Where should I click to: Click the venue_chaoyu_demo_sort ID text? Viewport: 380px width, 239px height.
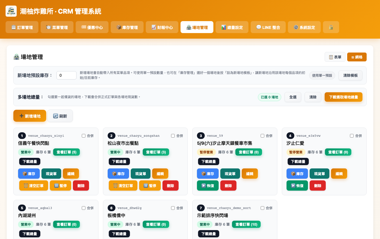(x=229, y=208)
